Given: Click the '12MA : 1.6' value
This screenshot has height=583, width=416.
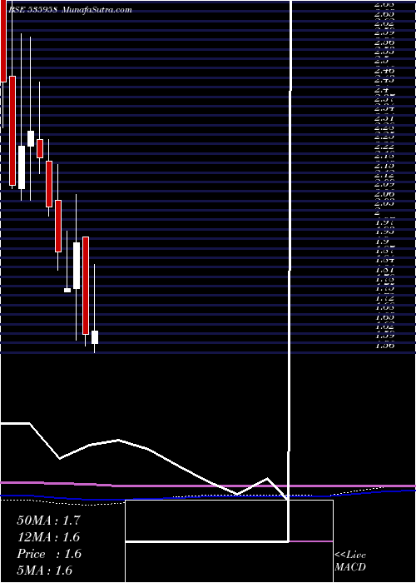Looking at the screenshot, I should click(x=48, y=537).
